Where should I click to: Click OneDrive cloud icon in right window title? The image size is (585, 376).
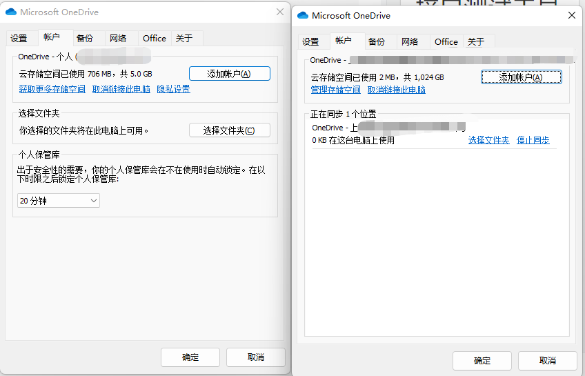(x=303, y=15)
